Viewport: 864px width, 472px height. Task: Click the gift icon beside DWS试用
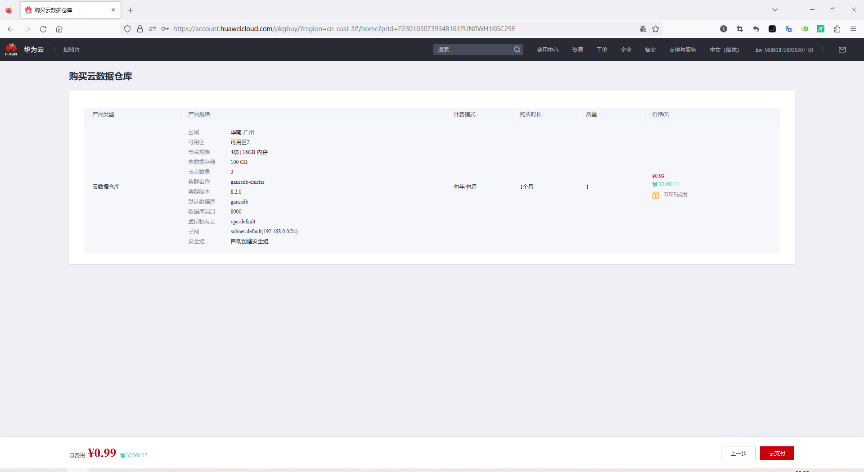click(656, 195)
